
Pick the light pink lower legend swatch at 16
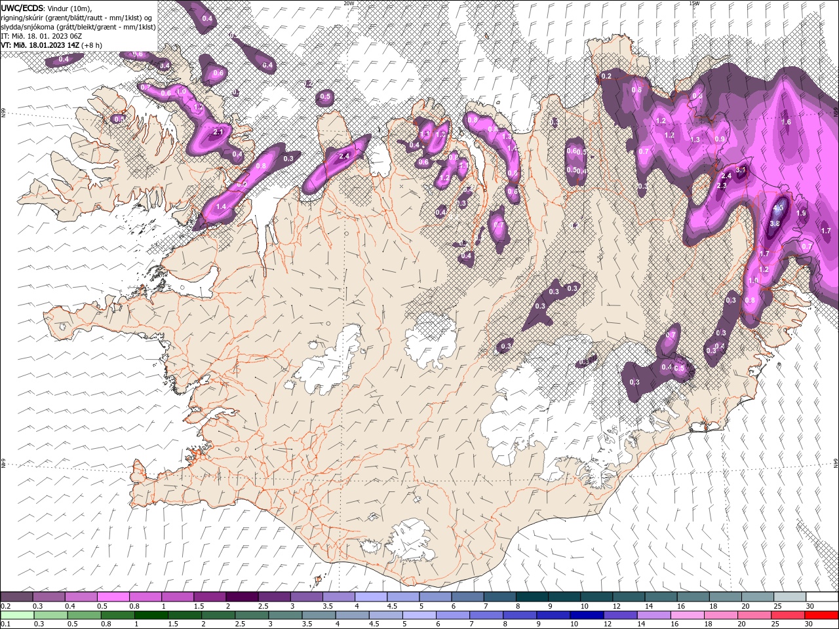point(687,615)
